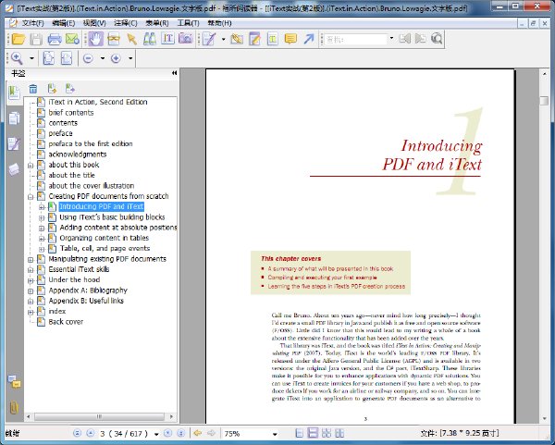This screenshot has height=445, width=555.
Task: Click the Fit width view icon
Action: [67, 58]
